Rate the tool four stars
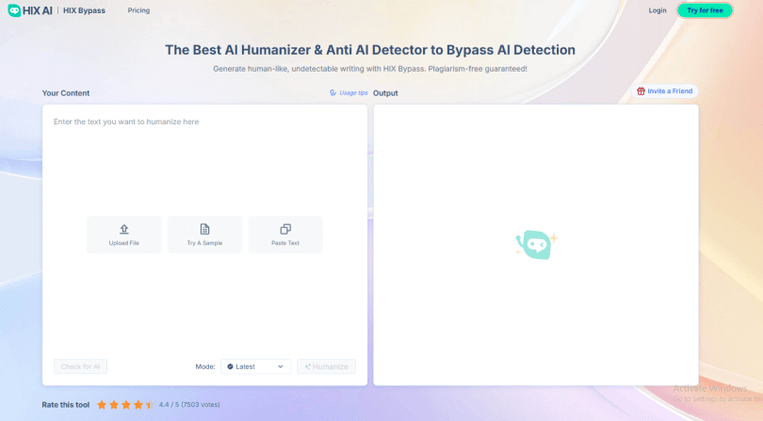 click(x=138, y=405)
